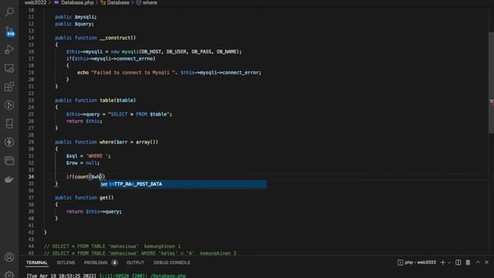Open launch profile dropdown next to plus

(449, 263)
